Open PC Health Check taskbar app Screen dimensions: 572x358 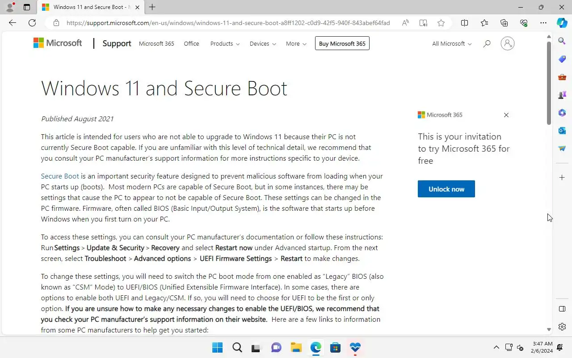(355, 347)
